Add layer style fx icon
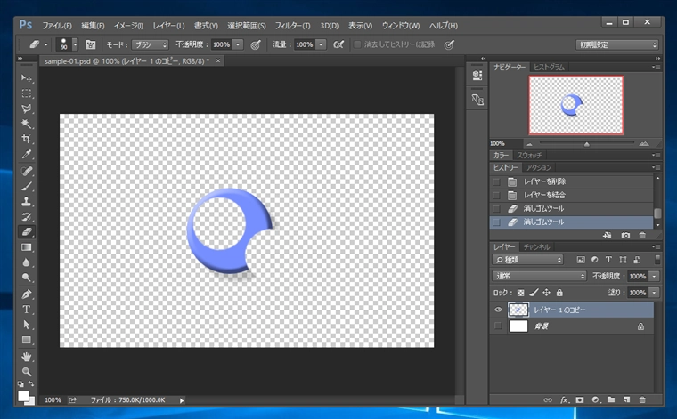 tap(564, 400)
